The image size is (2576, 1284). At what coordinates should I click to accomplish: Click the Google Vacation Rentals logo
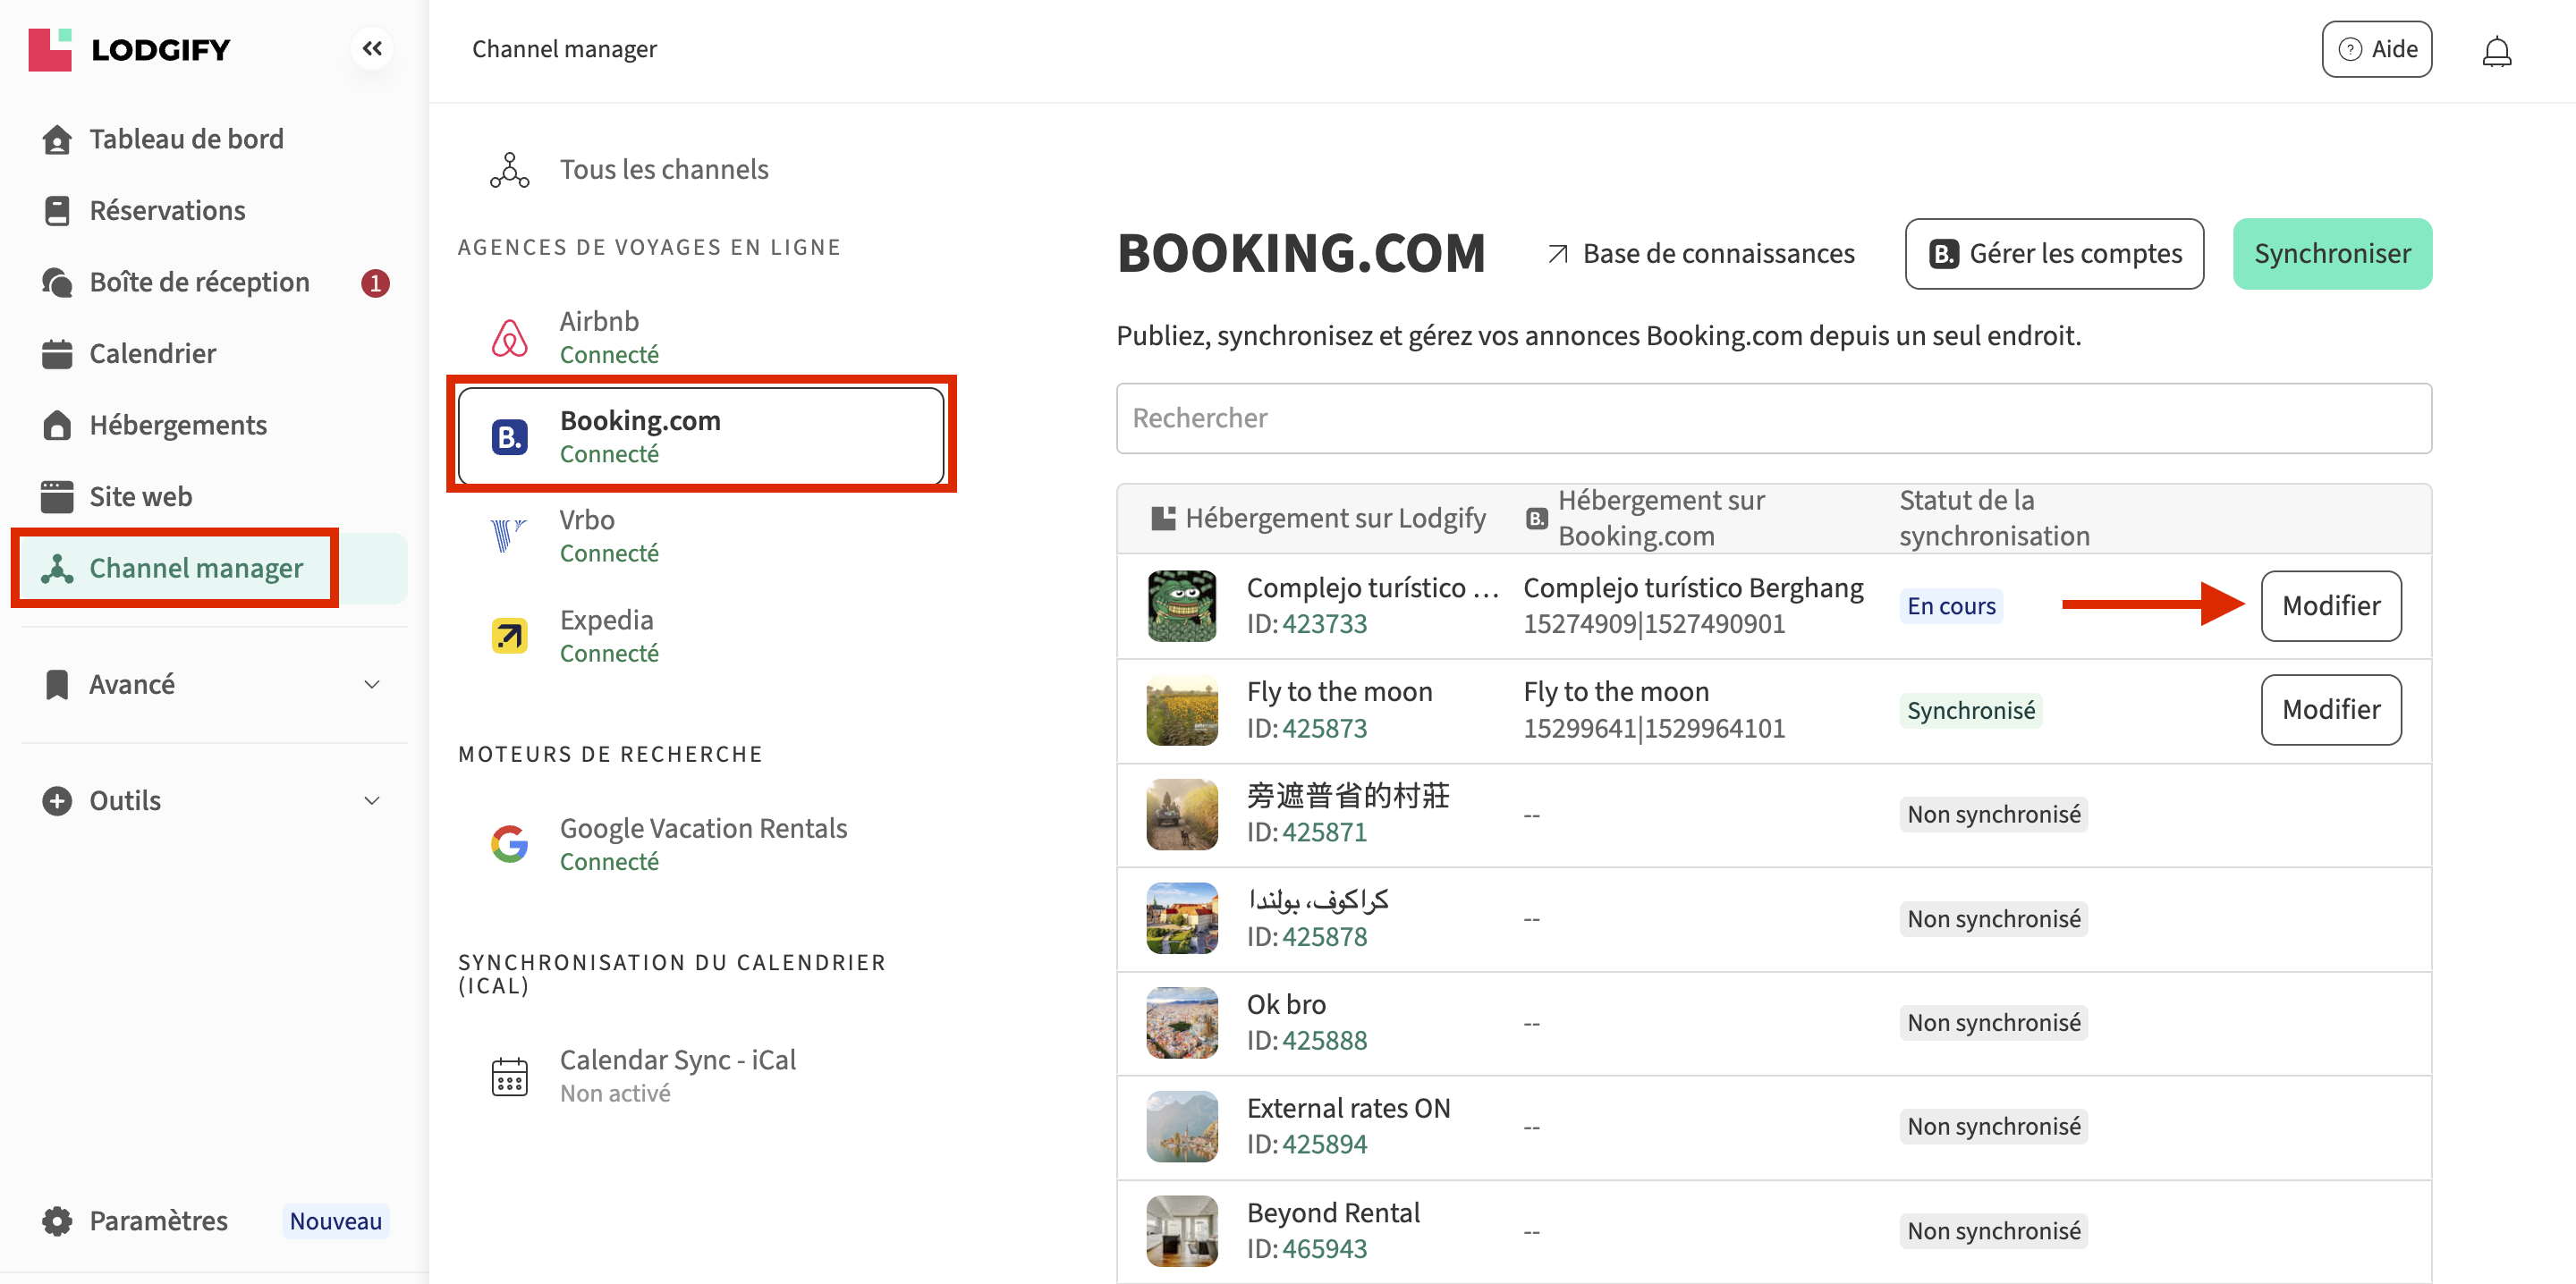[x=509, y=844]
